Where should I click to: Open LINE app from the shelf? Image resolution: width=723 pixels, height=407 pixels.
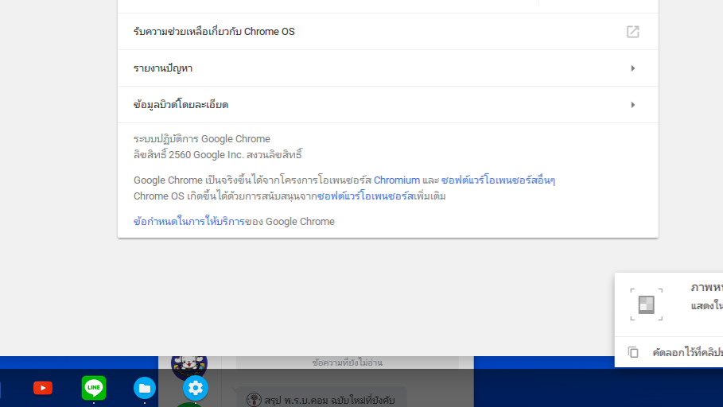pos(94,388)
